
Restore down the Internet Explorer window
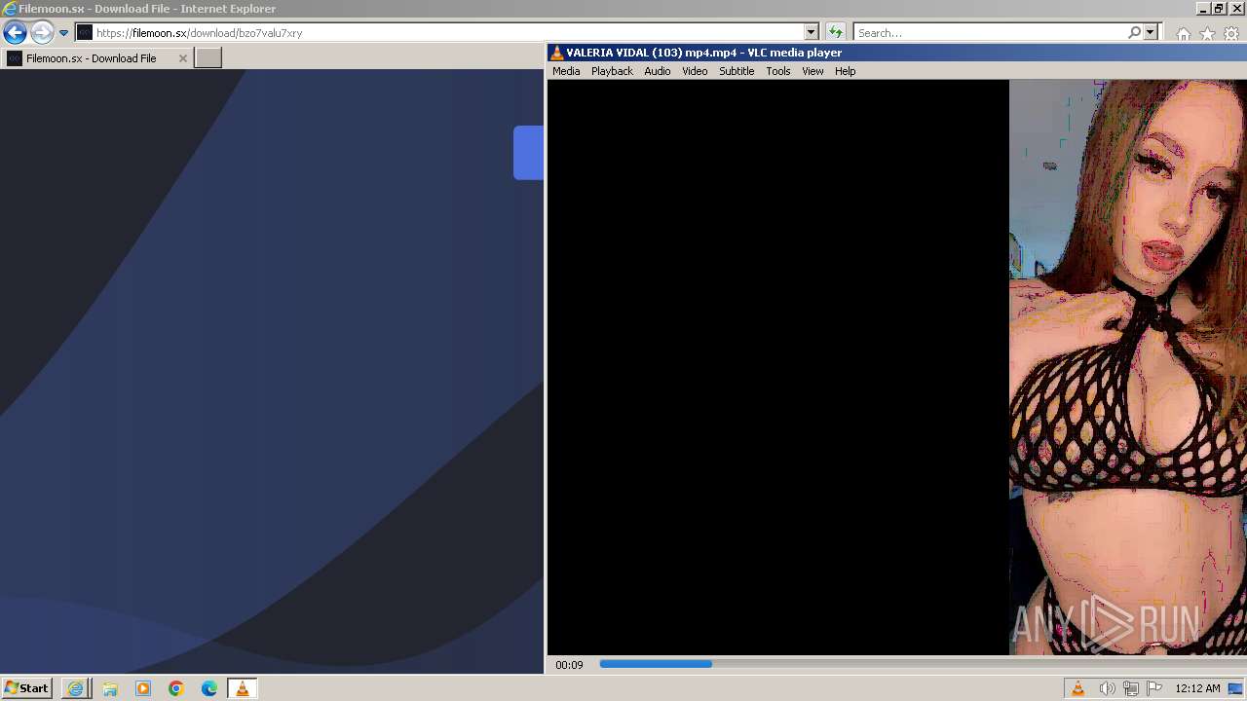(x=1220, y=8)
